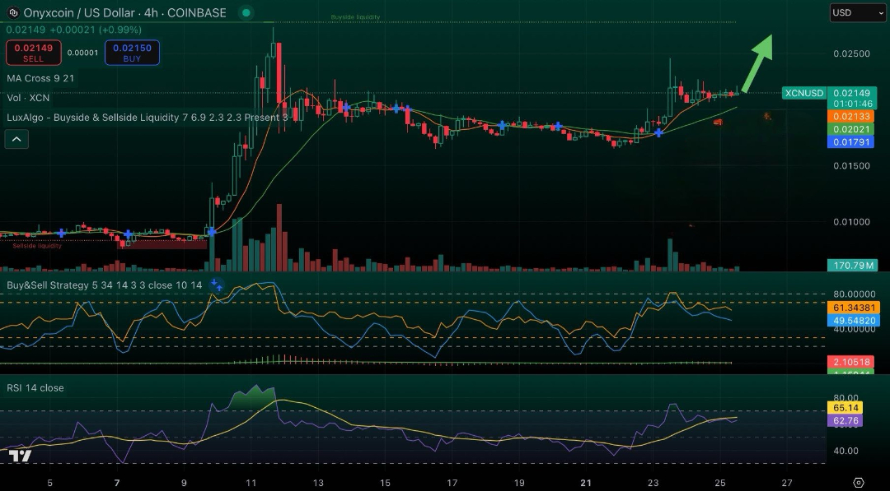This screenshot has width=890, height=491.
Task: Click the Onyxcoin symbol logo icon
Action: click(x=13, y=12)
